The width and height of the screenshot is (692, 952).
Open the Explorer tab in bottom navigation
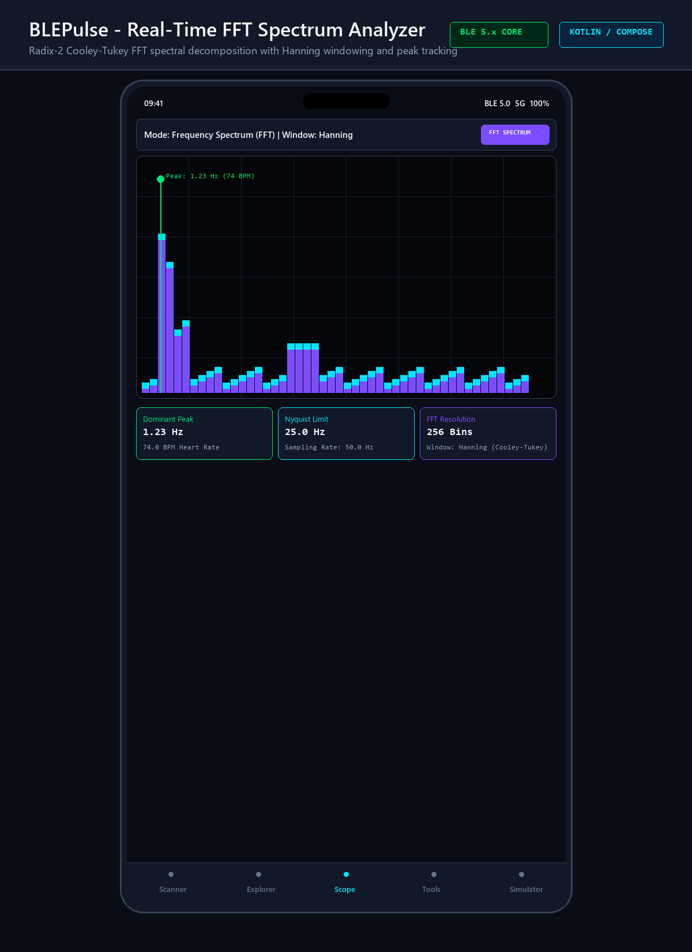[x=261, y=882]
